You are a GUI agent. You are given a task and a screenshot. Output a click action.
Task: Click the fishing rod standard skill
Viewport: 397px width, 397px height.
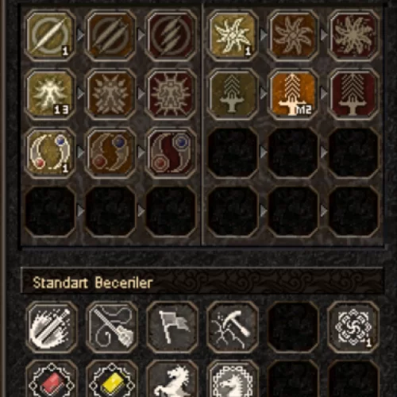(x=112, y=327)
